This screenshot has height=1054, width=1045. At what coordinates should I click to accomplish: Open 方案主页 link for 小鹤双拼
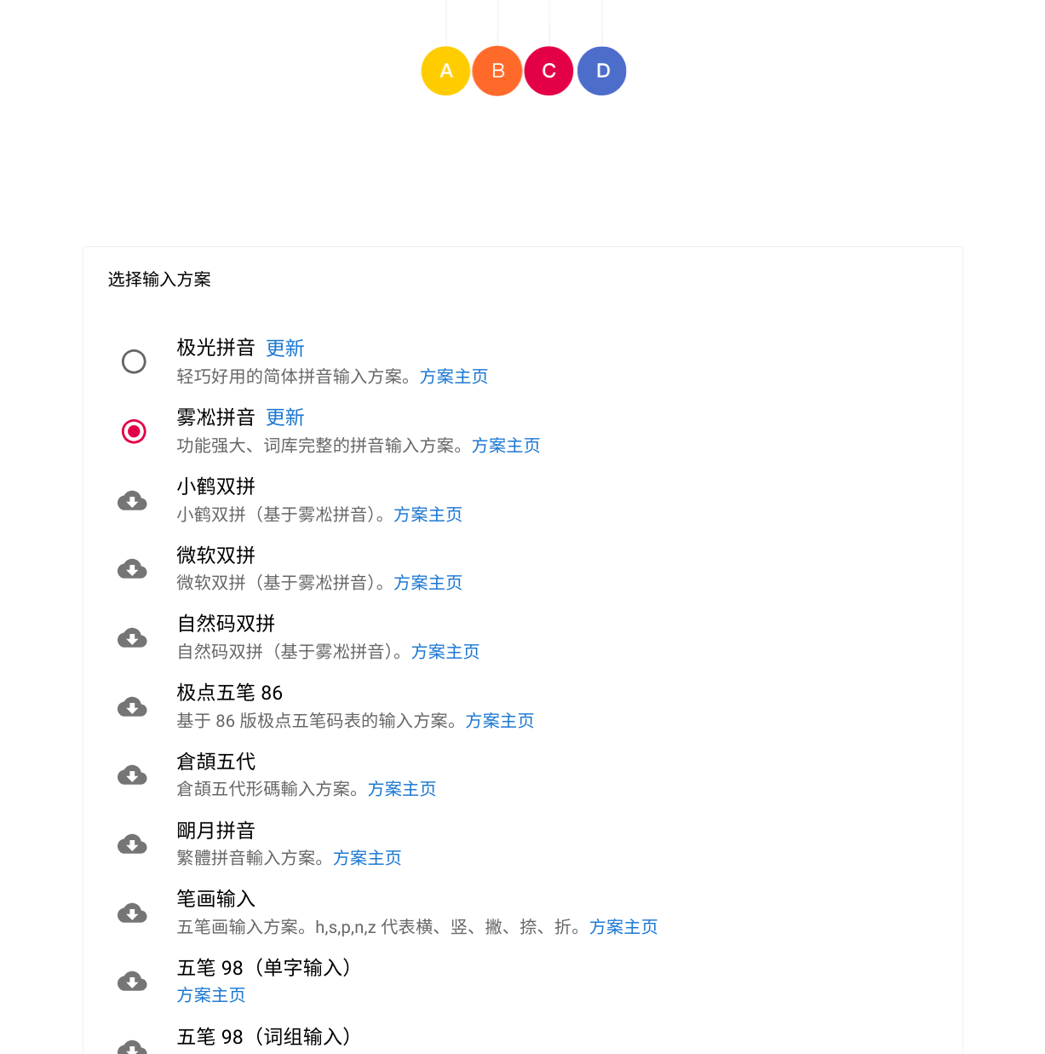pos(428,515)
